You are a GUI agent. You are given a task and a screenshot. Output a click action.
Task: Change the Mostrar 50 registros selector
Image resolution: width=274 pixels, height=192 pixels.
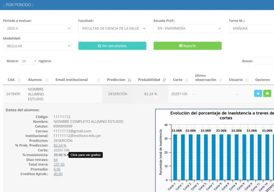[28, 61]
